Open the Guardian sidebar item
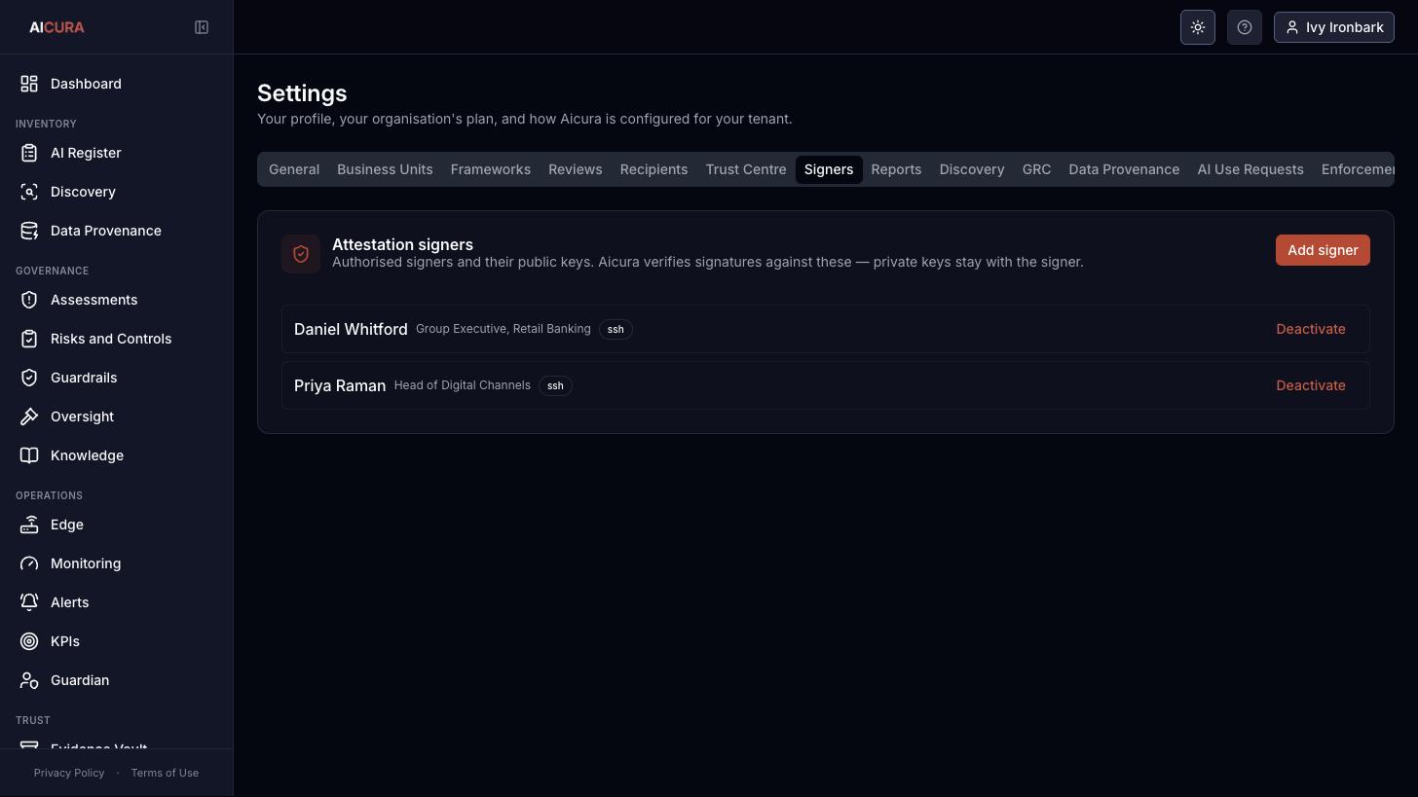Screen dimensions: 1418x797 116,680
